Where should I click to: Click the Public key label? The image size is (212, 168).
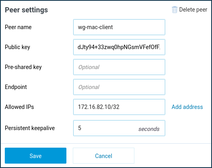[18, 47]
